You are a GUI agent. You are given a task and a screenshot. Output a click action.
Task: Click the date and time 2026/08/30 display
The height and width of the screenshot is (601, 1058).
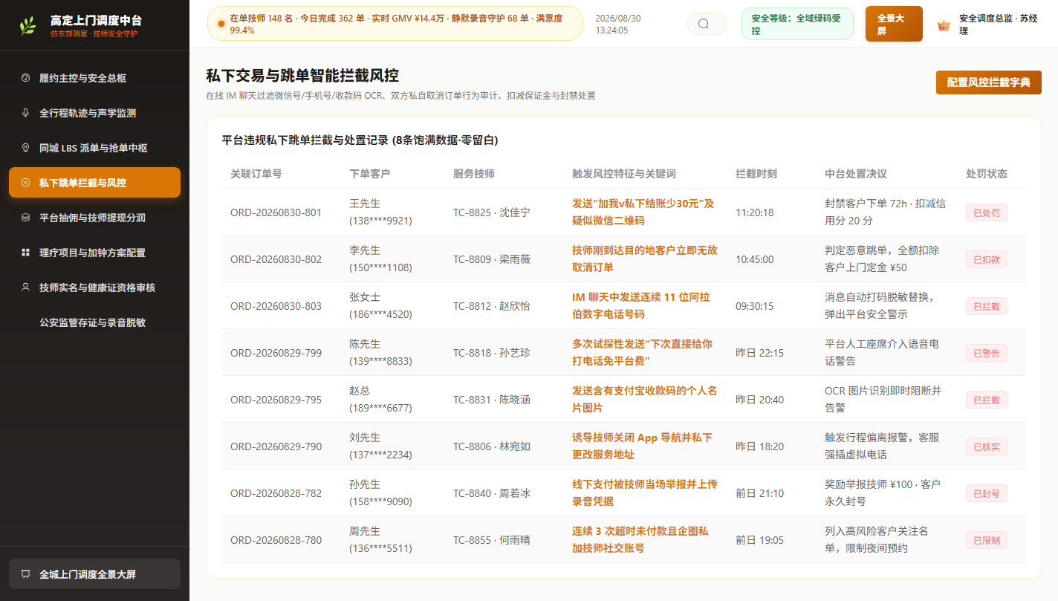(618, 24)
